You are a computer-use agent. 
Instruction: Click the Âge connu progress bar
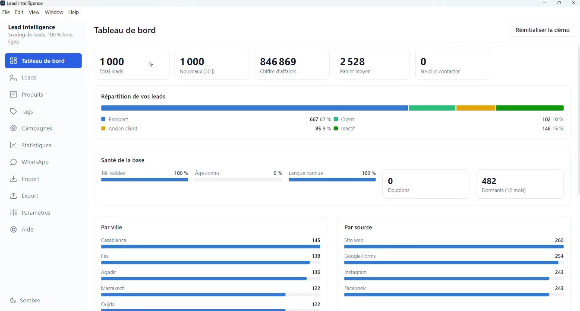238,180
